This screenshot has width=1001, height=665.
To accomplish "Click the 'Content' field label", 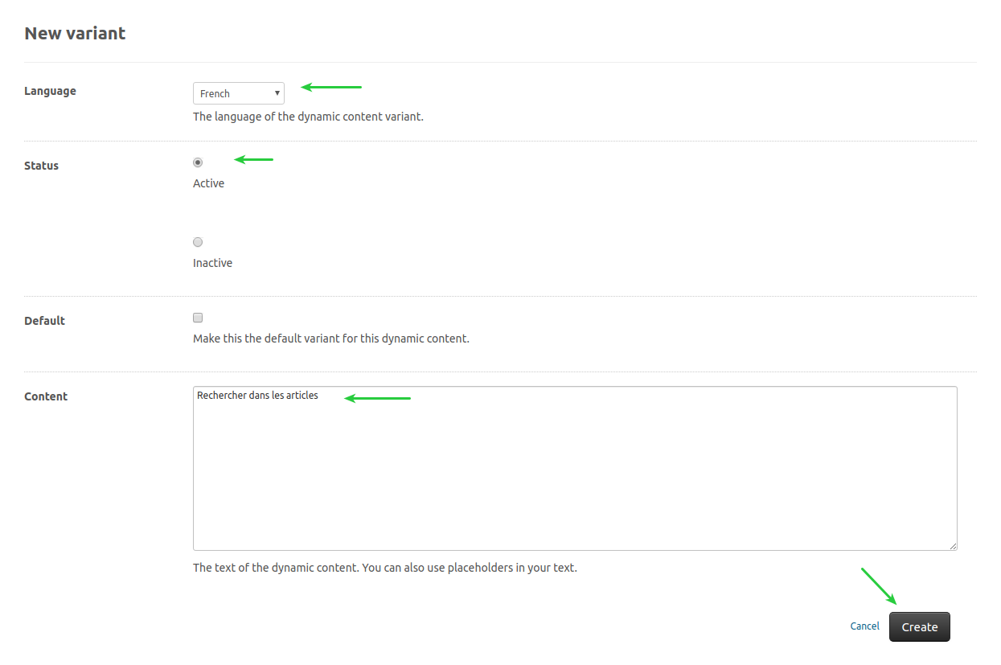I will tap(46, 396).
